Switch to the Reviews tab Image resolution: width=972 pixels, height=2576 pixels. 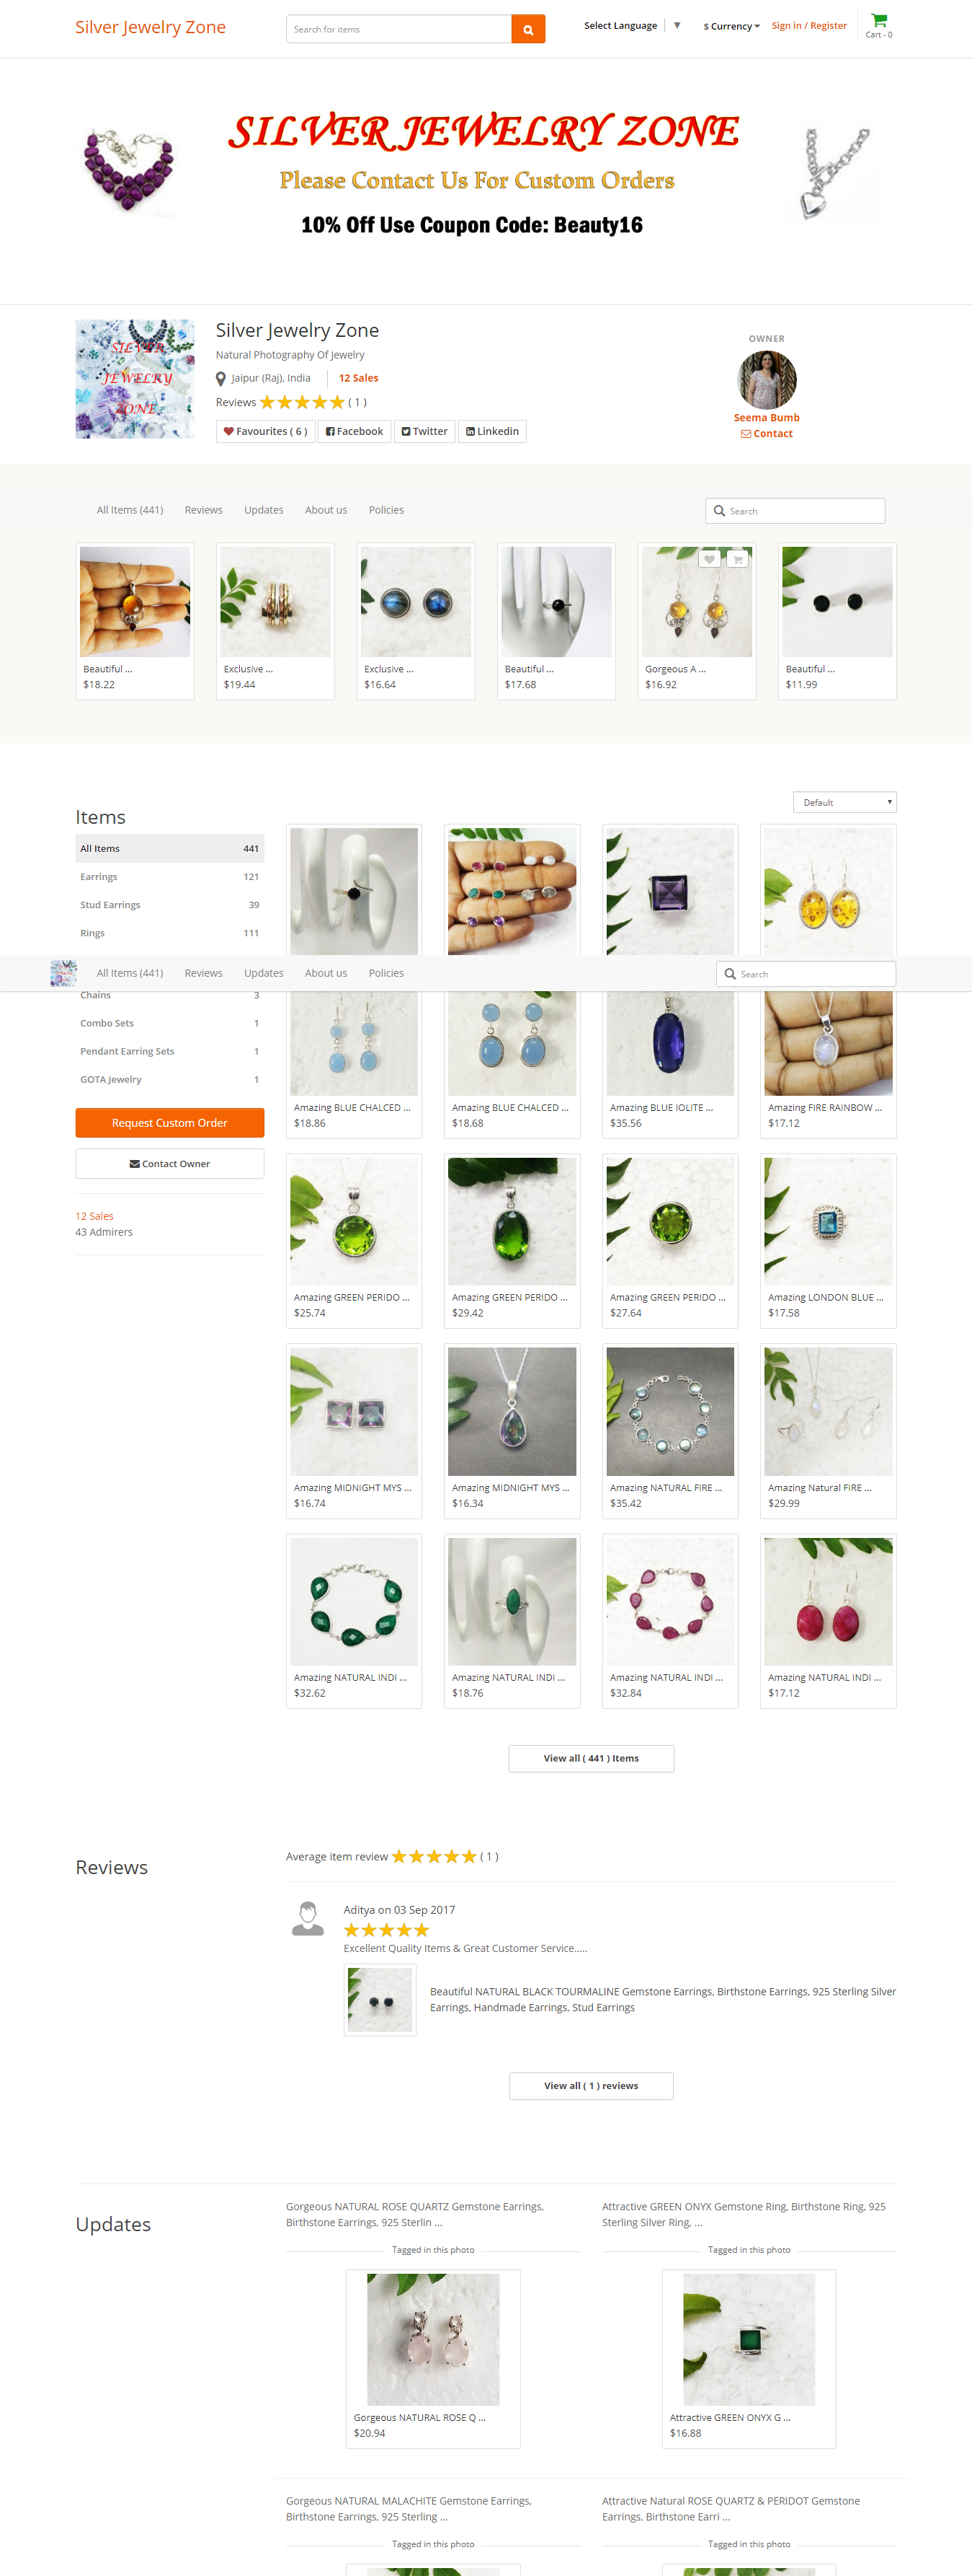[204, 510]
